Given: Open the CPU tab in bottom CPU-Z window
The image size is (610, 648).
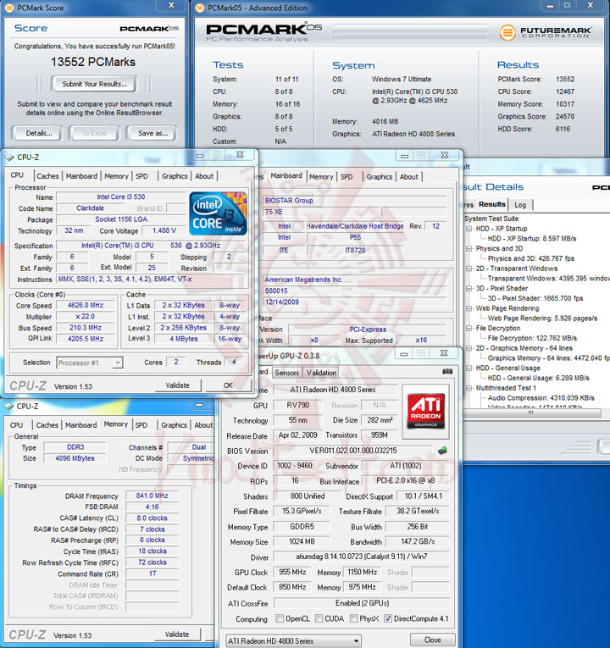Looking at the screenshot, I should pyautogui.click(x=17, y=425).
